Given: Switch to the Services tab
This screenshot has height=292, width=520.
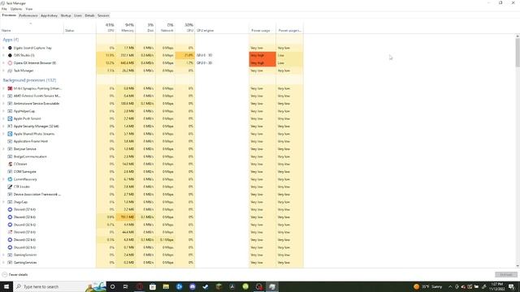Looking at the screenshot, I should point(103,15).
